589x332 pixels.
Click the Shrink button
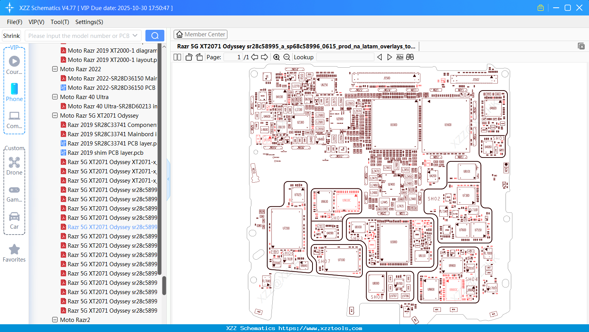click(11, 36)
